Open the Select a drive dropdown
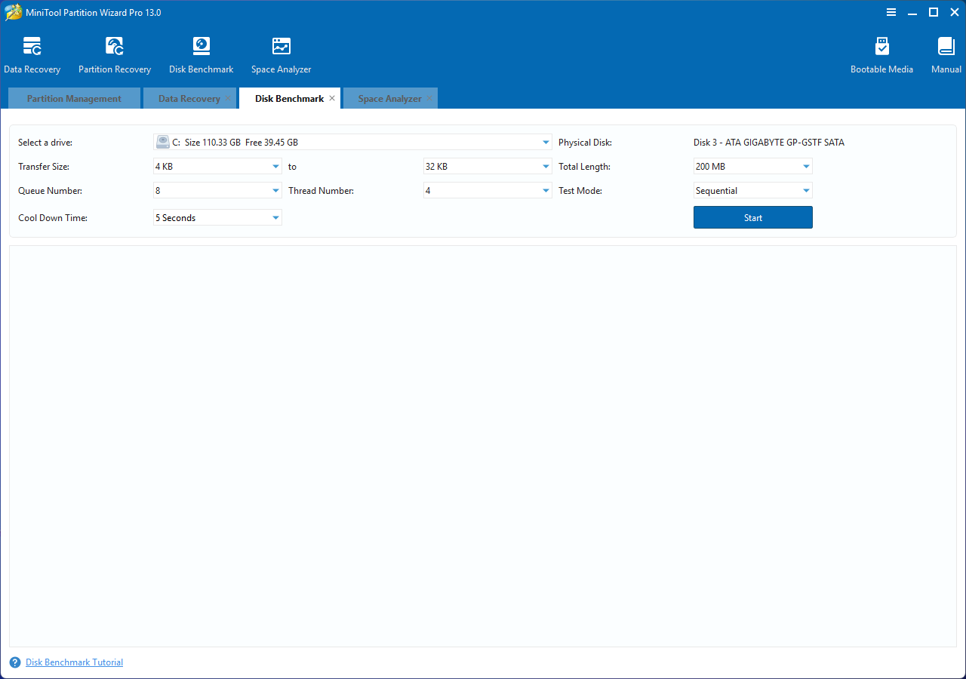966x679 pixels. 352,142
